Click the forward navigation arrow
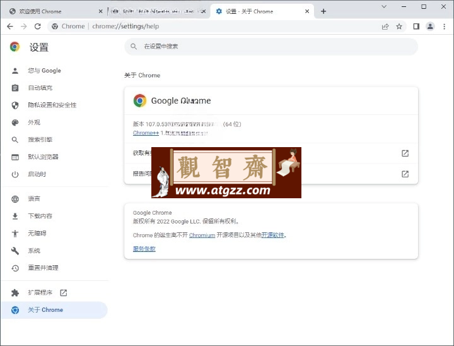 pyautogui.click(x=24, y=27)
